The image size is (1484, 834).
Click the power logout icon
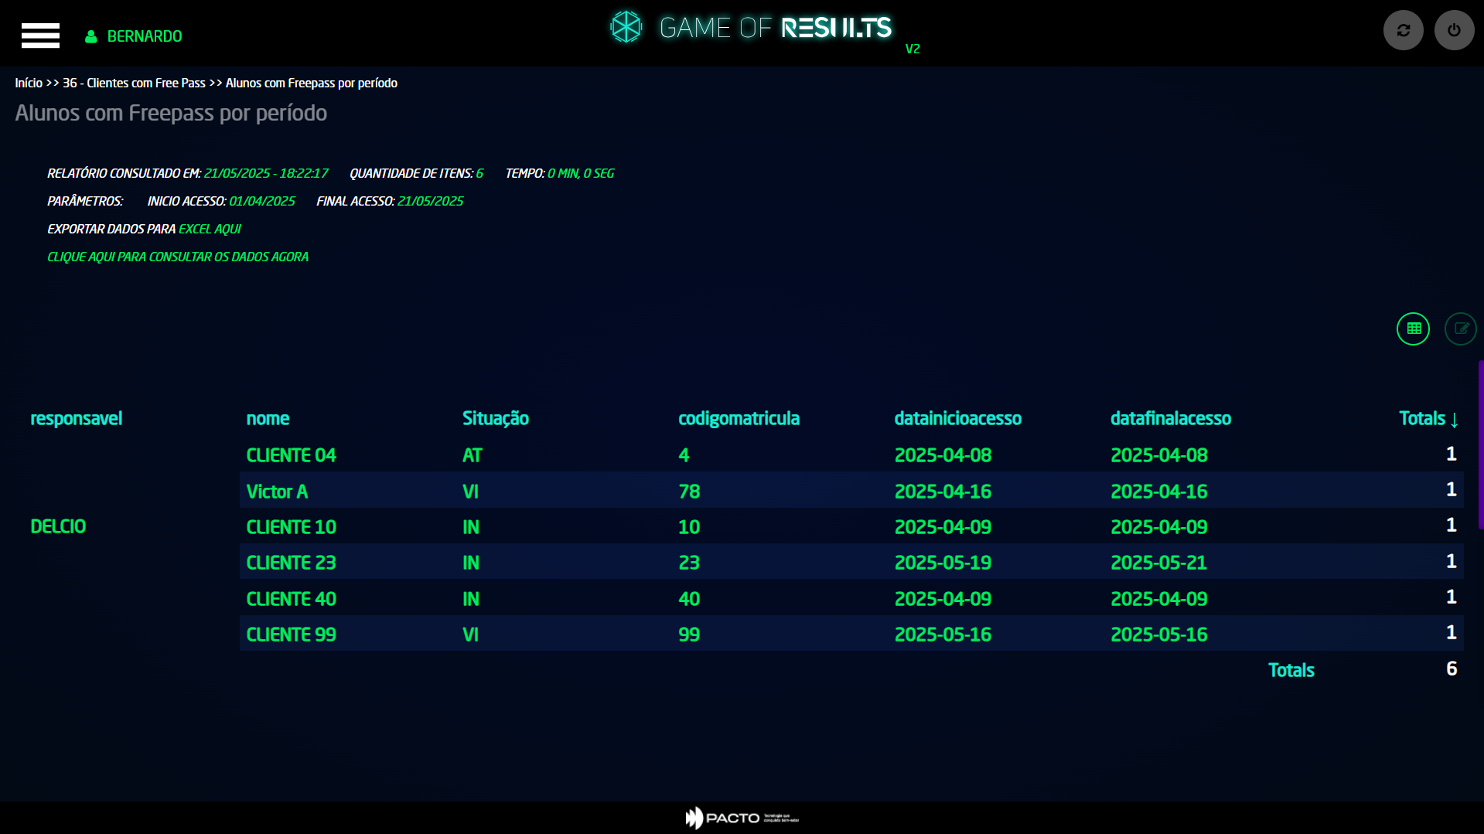[1454, 30]
